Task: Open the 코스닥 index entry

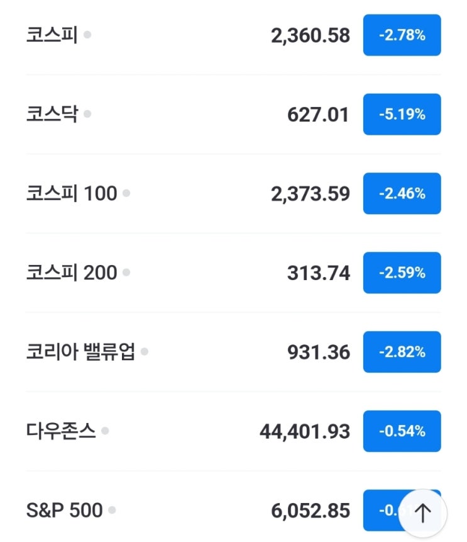Action: click(x=52, y=115)
